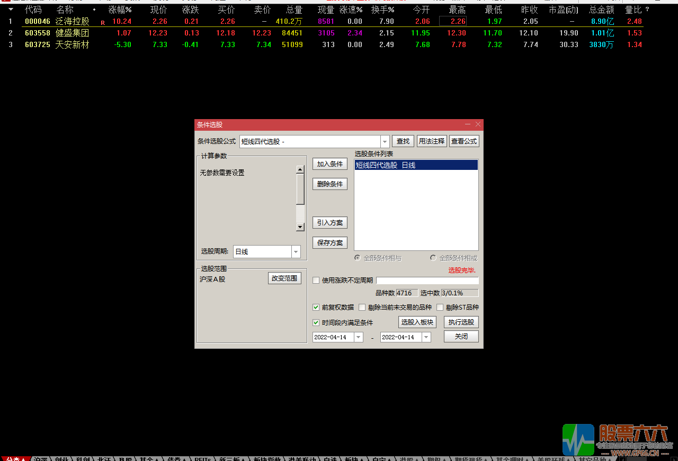
Task: Sort by 量比 column header
Action: [634, 10]
